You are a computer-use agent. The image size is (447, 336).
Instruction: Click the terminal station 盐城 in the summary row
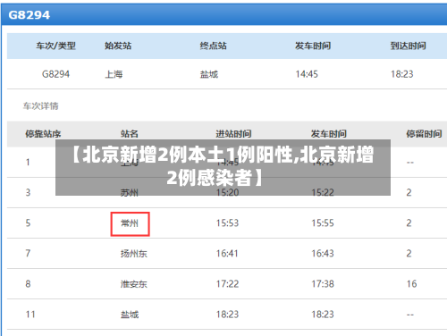pos(209,74)
